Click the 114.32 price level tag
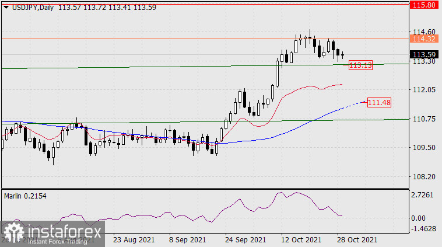 point(424,39)
